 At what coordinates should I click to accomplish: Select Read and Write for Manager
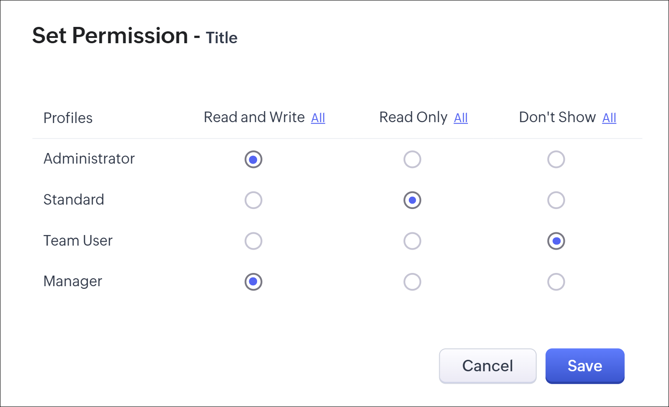coord(253,282)
